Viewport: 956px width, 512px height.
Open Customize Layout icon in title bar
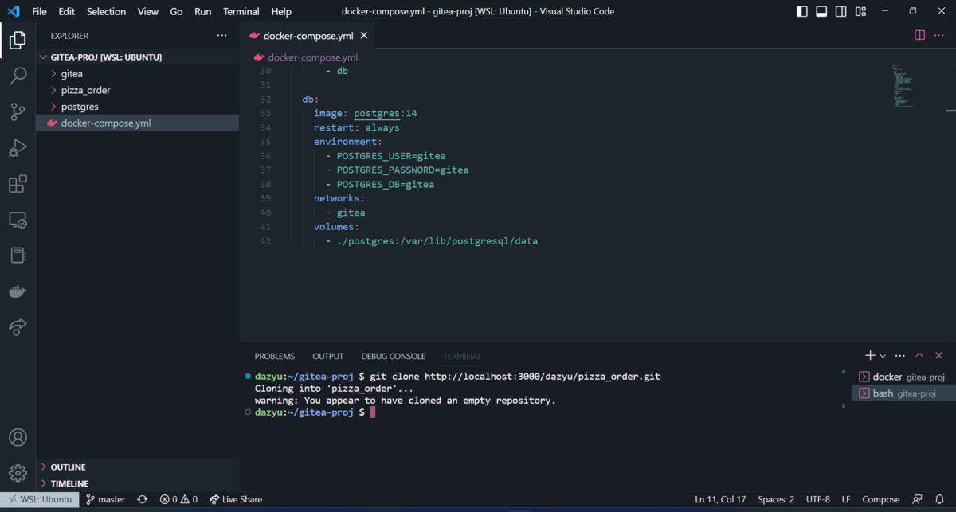(860, 11)
